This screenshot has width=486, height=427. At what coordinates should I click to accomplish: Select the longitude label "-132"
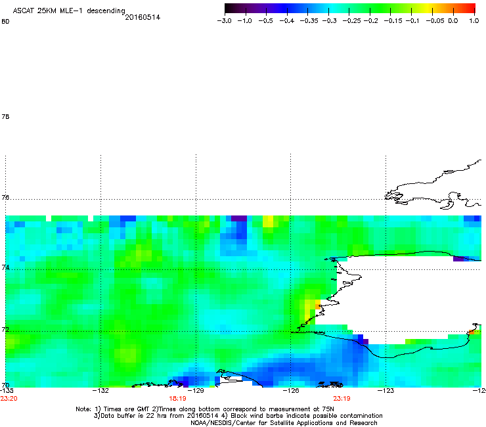100,390
